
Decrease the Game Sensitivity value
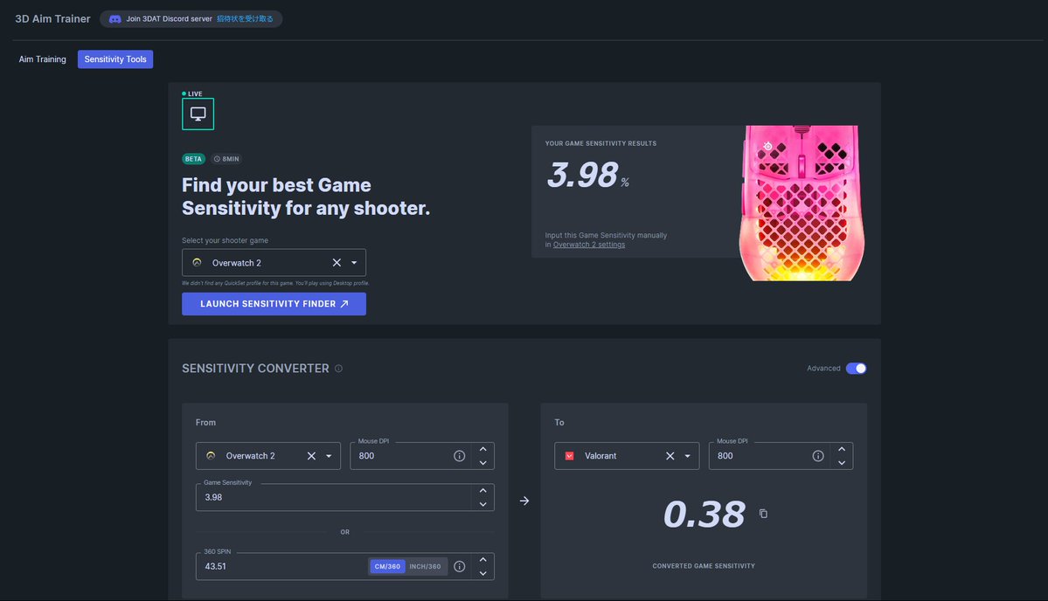pyautogui.click(x=482, y=504)
